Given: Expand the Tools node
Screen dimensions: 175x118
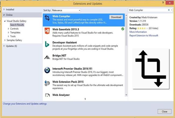Looking at the screenshot, I should tap(8, 36).
